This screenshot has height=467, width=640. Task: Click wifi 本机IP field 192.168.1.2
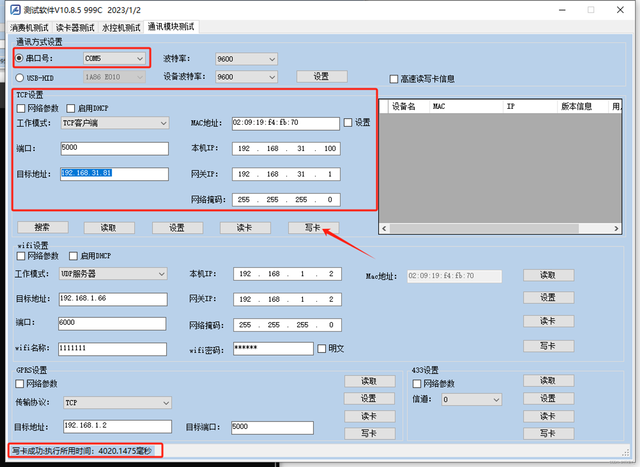click(x=287, y=274)
